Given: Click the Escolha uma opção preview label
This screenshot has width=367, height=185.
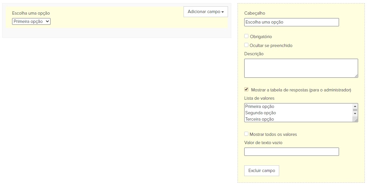Looking at the screenshot, I should point(31,13).
